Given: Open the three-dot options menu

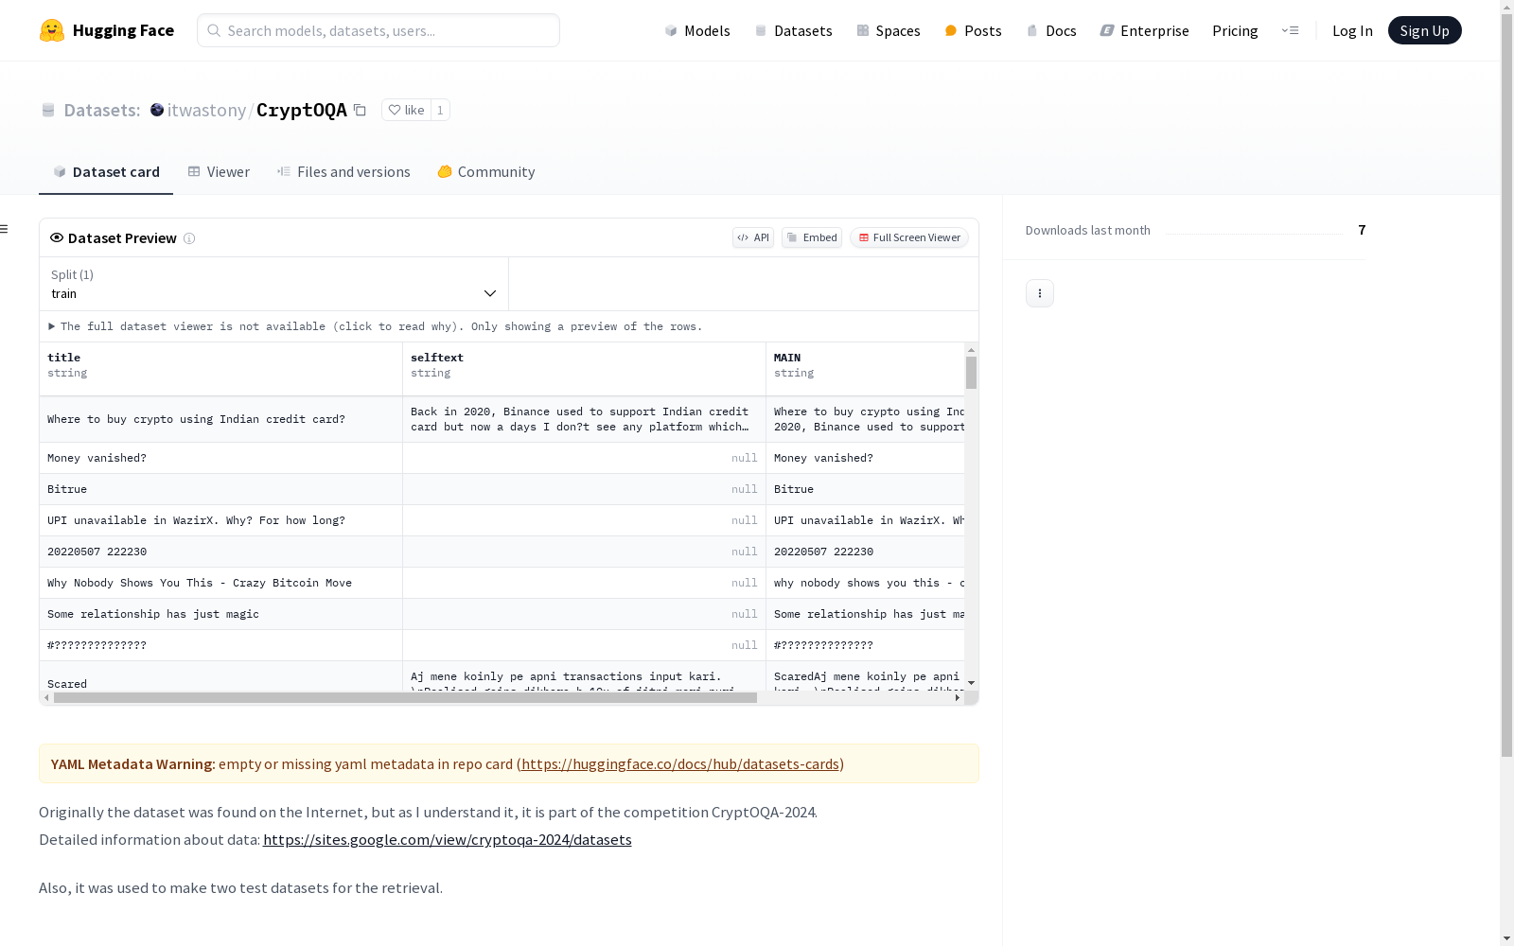Looking at the screenshot, I should (x=1040, y=293).
